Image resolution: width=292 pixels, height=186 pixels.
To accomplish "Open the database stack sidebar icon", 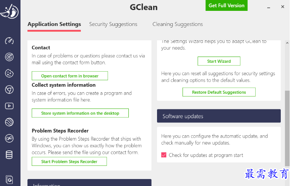I will coord(9,155).
